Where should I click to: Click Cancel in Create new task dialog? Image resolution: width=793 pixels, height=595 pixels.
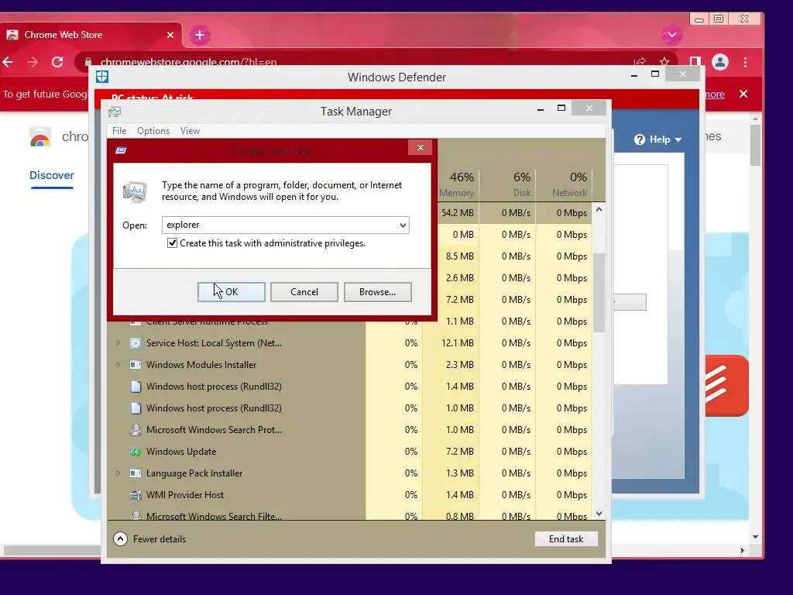pos(304,292)
